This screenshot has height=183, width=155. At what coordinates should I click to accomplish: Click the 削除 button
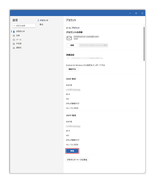[x=72, y=45]
